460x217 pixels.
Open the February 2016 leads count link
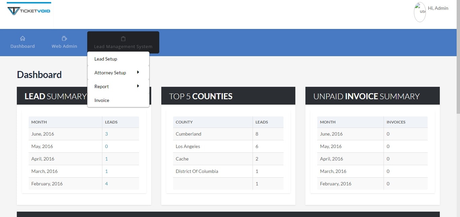pyautogui.click(x=106, y=184)
